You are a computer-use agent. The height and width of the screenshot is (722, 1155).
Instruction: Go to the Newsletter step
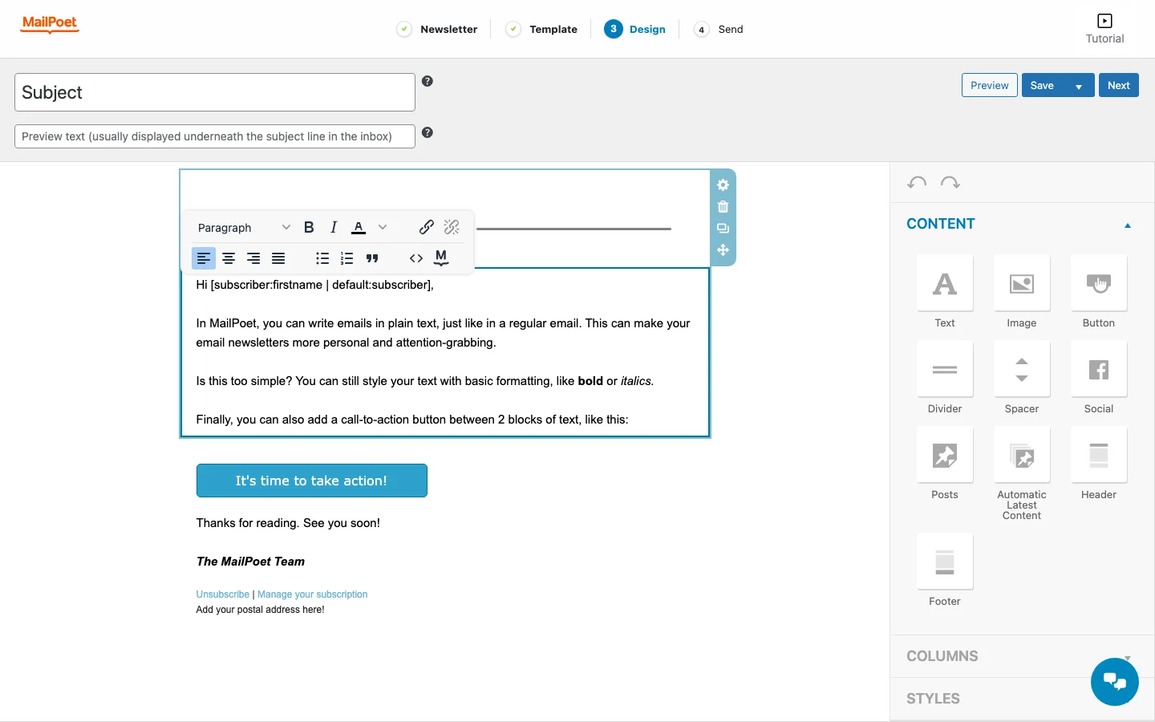coord(437,29)
